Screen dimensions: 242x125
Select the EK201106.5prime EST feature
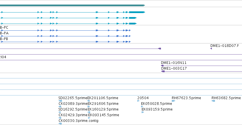point(103,98)
